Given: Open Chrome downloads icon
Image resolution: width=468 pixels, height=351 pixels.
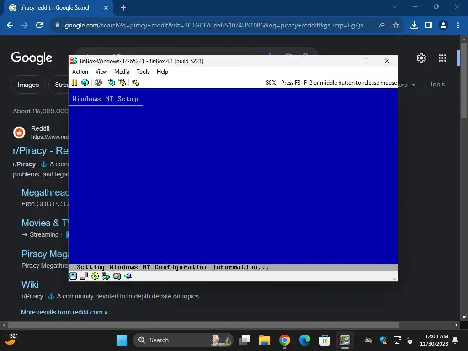Looking at the screenshot, I should 414,26.
